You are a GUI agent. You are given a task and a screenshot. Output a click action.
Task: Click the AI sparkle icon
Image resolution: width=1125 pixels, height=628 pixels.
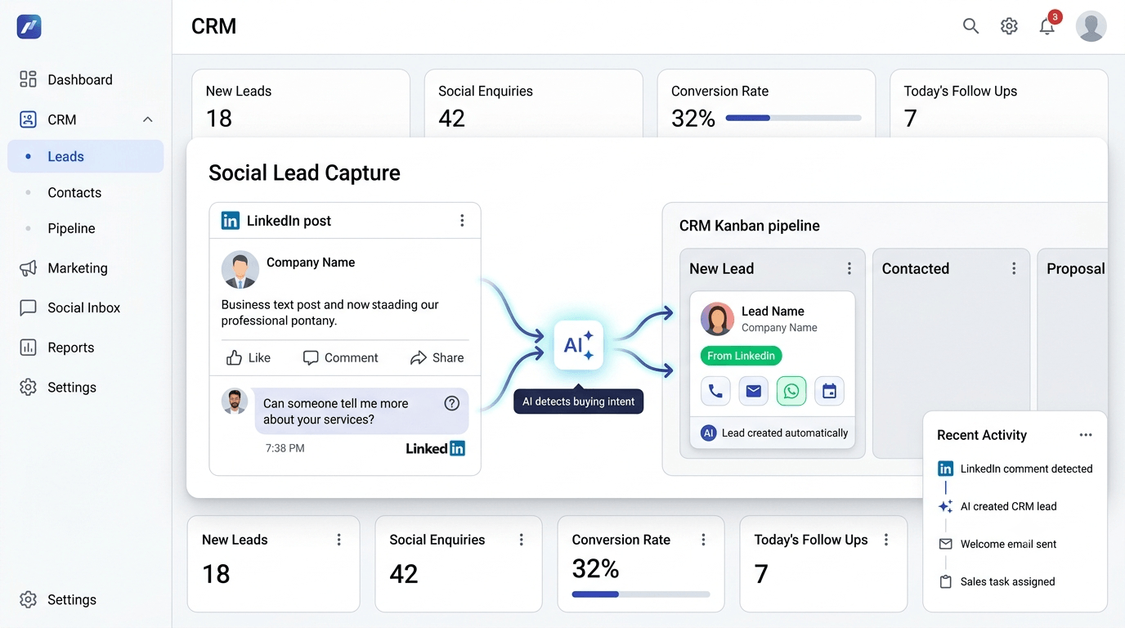579,345
